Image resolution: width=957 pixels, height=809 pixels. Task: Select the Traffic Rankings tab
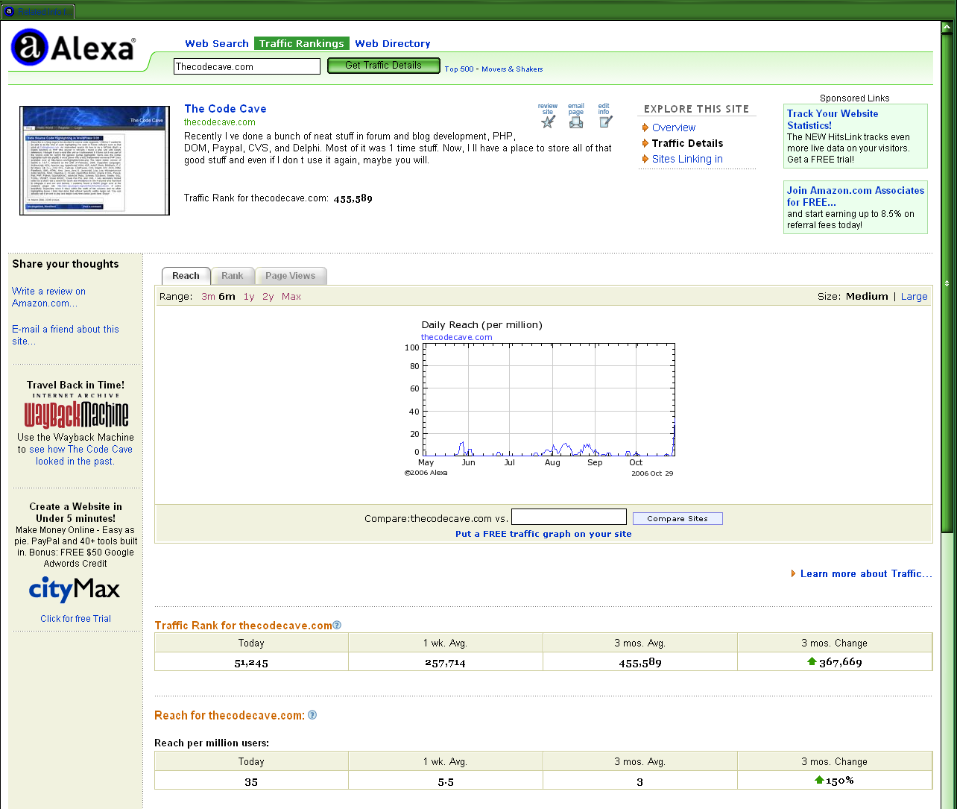coord(302,43)
